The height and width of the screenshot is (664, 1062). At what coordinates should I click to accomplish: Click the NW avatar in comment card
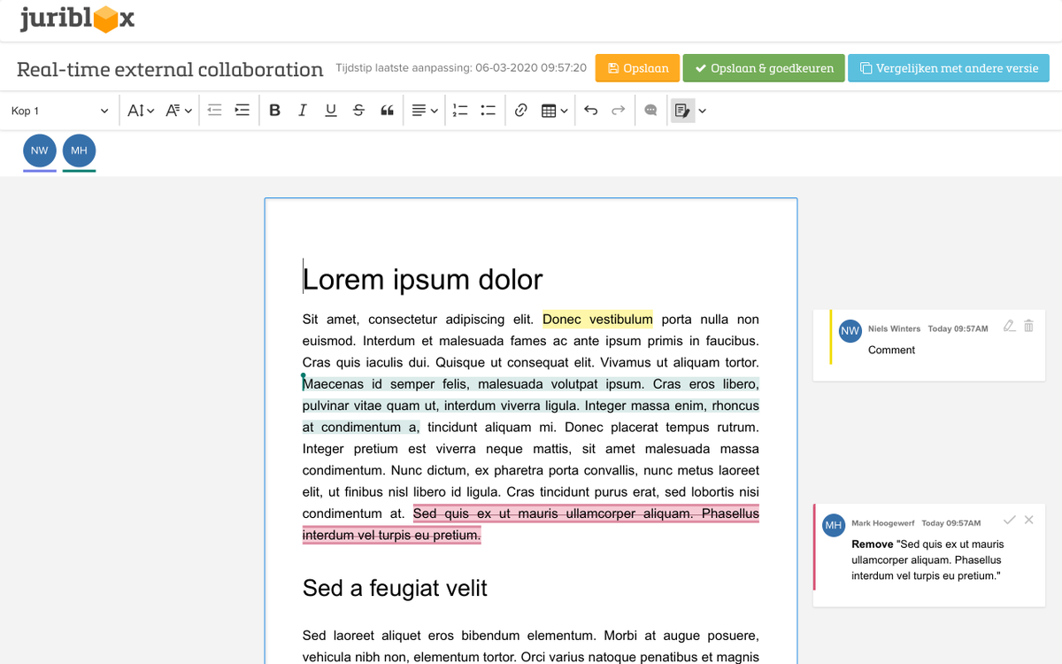click(850, 331)
